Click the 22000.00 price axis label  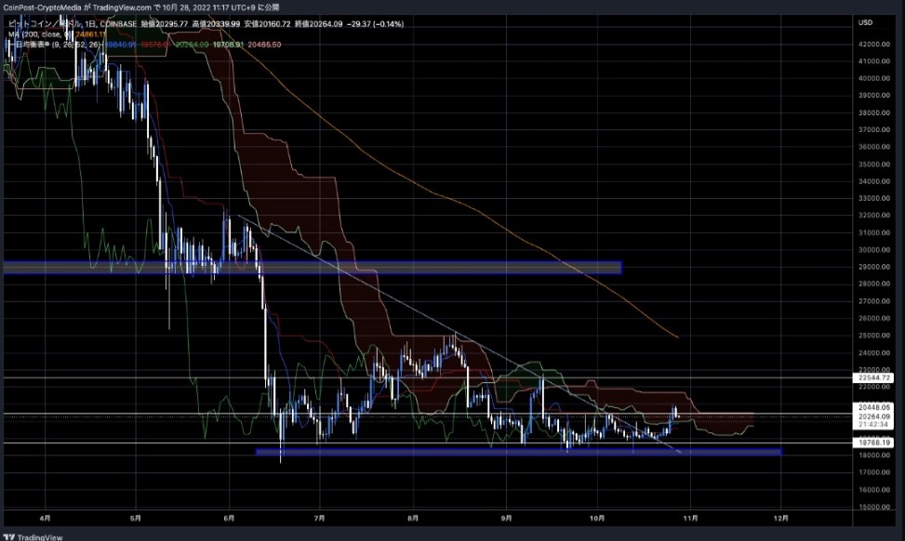[x=874, y=387]
